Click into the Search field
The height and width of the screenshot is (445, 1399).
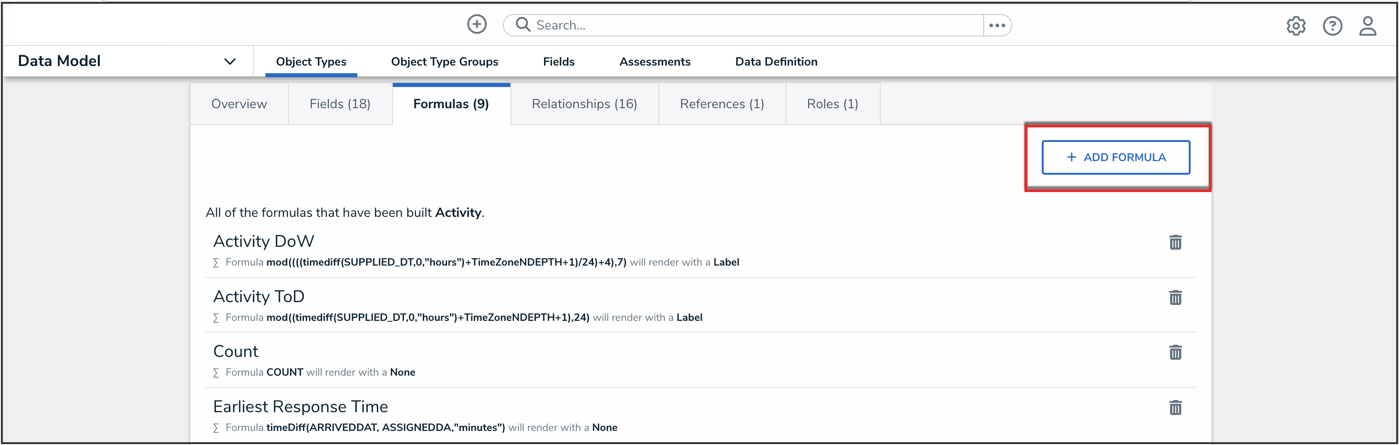coord(750,26)
